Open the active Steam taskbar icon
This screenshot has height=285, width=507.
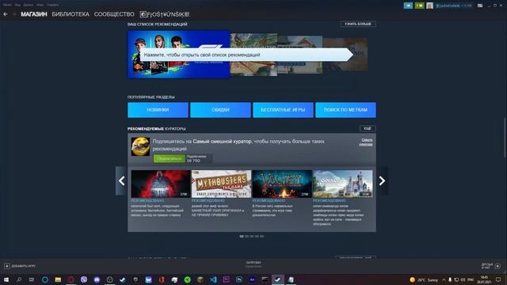click(x=278, y=279)
